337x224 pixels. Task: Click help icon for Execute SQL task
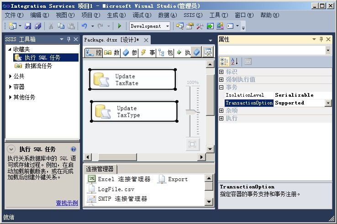point(73,149)
